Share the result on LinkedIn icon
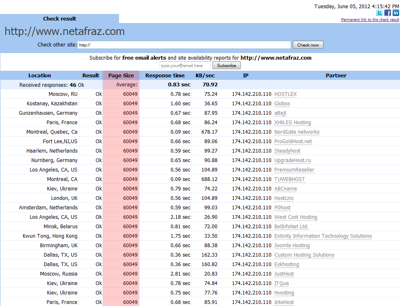This screenshot has height=306, width=400. [x=395, y=13]
